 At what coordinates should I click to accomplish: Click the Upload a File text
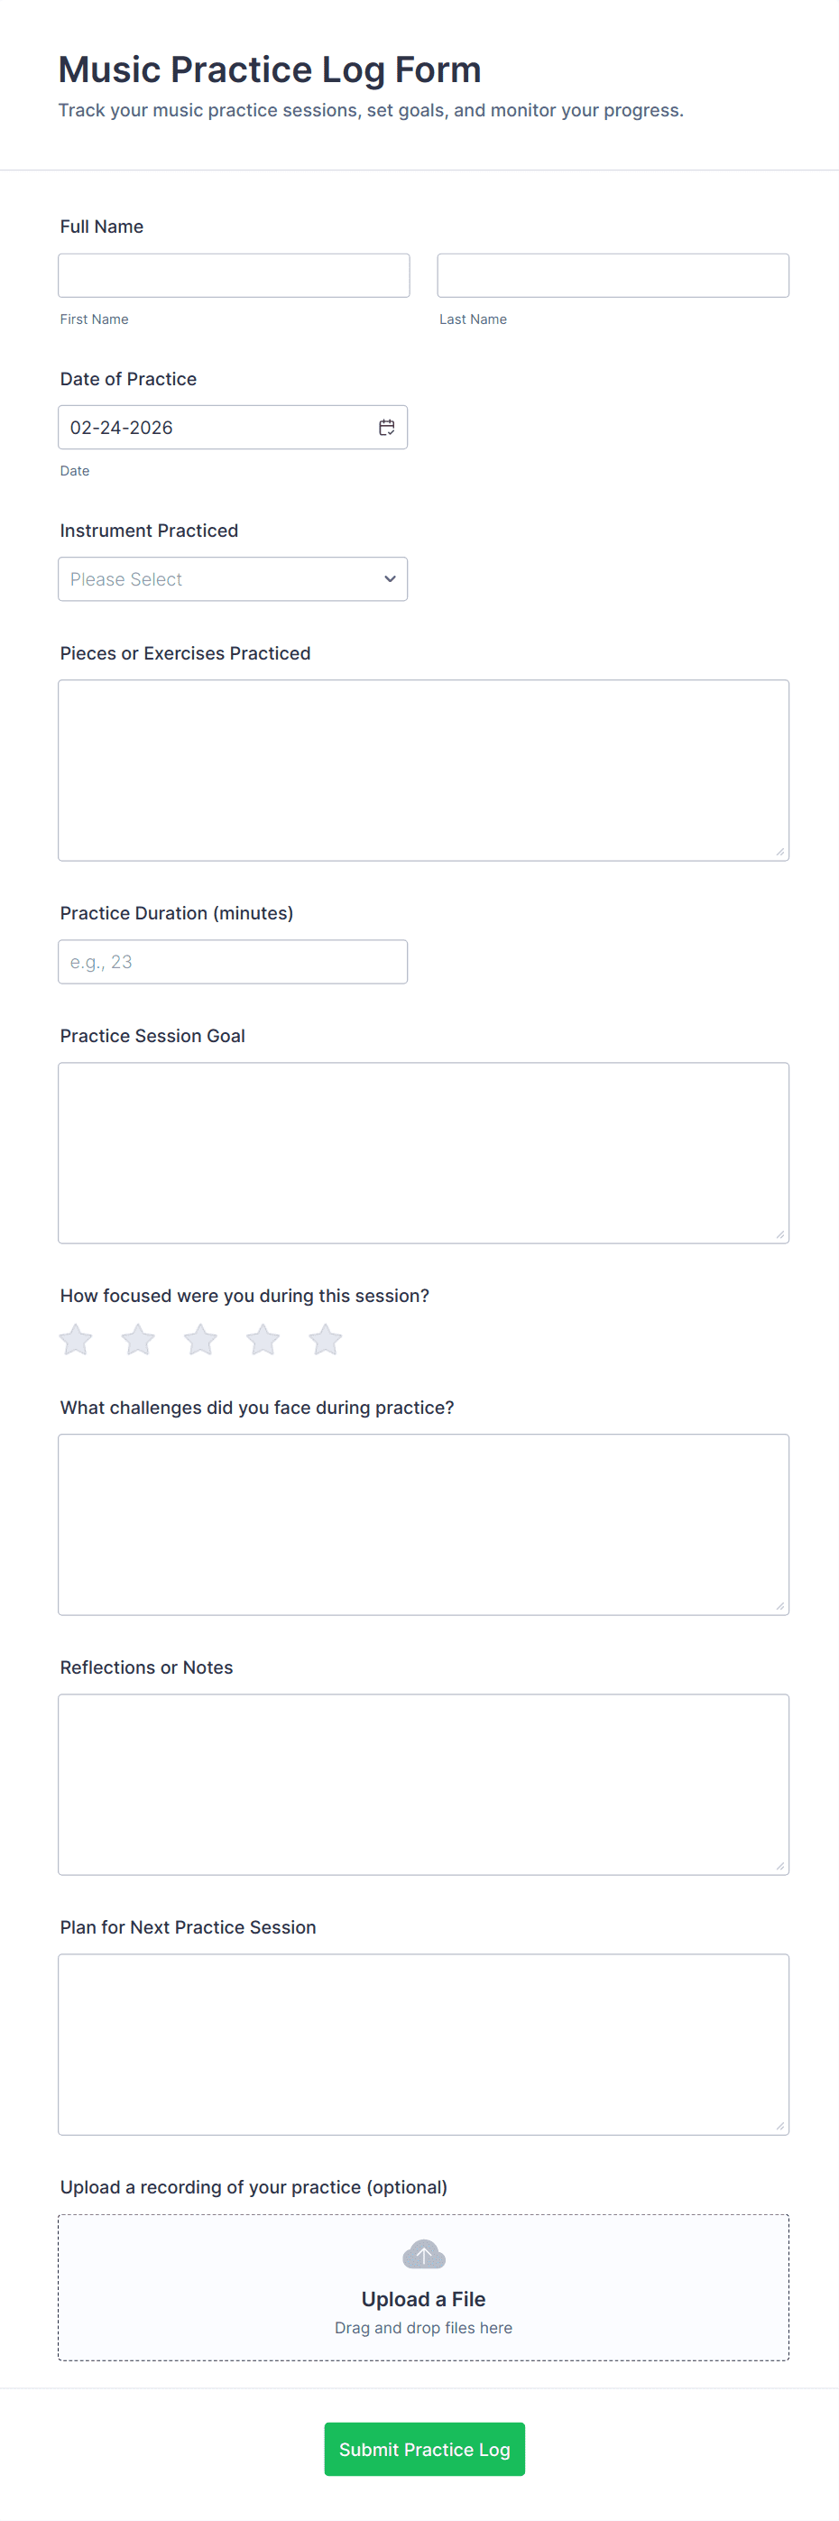click(x=423, y=2299)
